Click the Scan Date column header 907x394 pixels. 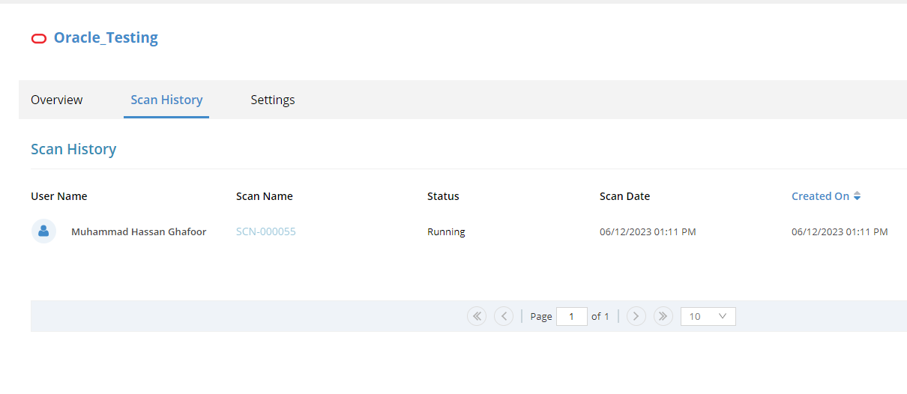tap(624, 196)
